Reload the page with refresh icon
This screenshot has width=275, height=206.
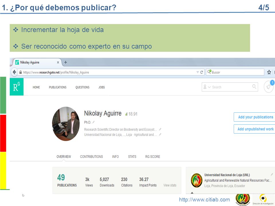tap(202, 72)
